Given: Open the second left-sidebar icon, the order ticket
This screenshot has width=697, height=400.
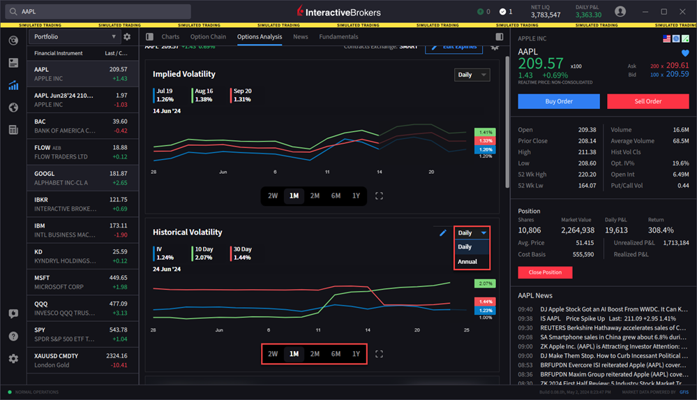Looking at the screenshot, I should pos(13,63).
